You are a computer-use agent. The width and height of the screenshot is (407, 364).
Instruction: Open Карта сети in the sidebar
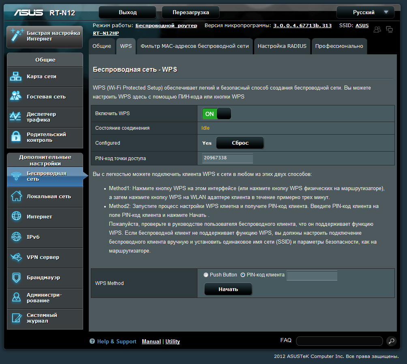(x=45, y=77)
